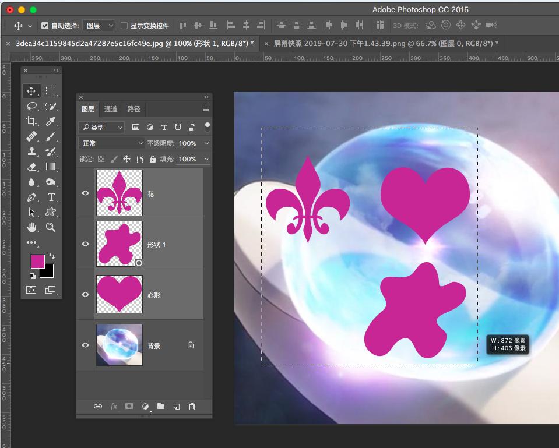Hide the 背景 layer visibility eye
The height and width of the screenshot is (448, 559).
(x=86, y=345)
